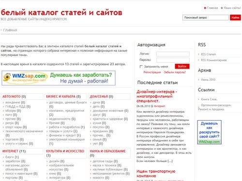This screenshot has width=242, height=181.
Task: Open the ретро subcategory
Action: (x=10, y=123)
